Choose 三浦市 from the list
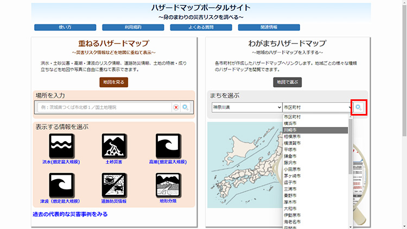Screen dimensions: 407x229 (x=315, y=189)
